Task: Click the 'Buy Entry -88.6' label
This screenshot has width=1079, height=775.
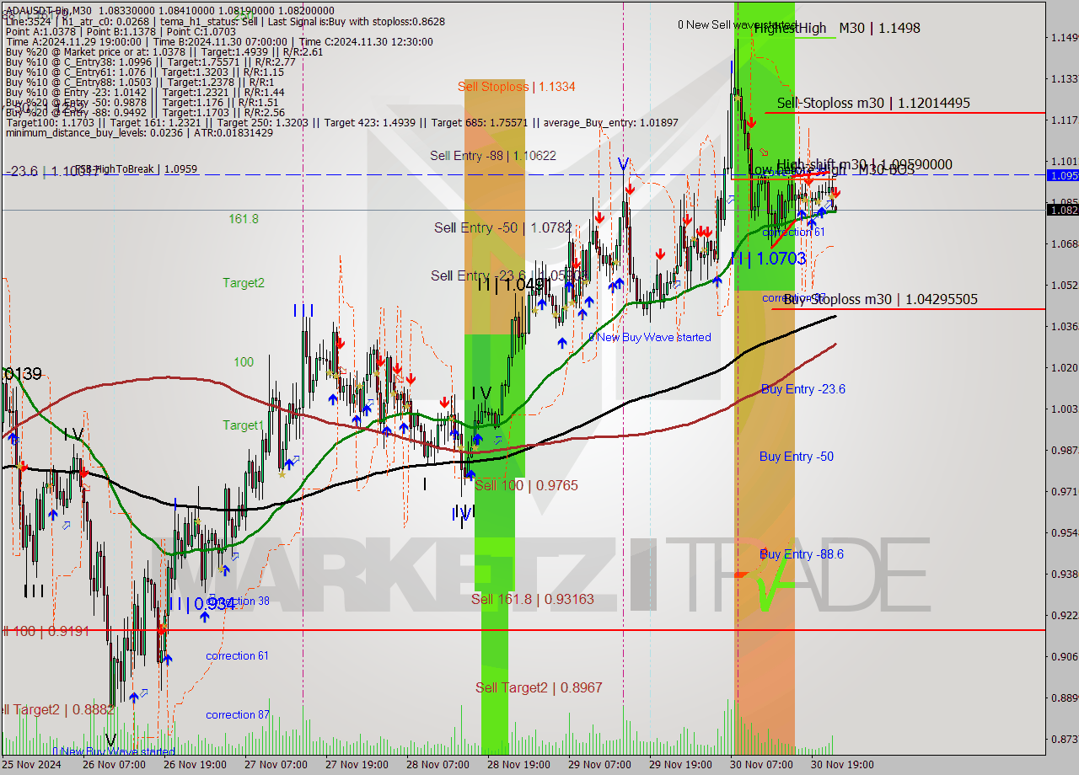Action: (802, 553)
